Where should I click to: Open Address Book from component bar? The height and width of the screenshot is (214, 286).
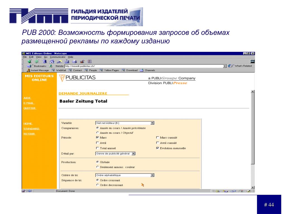coord(241,191)
